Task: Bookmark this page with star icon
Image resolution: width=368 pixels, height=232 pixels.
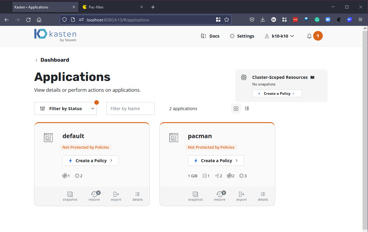Action: point(227,20)
